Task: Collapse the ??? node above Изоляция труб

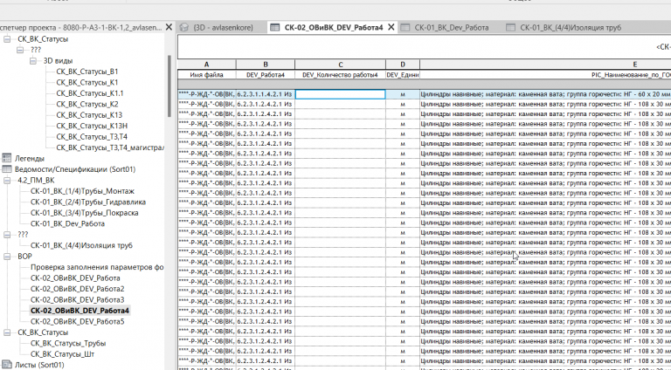Action: [7, 235]
